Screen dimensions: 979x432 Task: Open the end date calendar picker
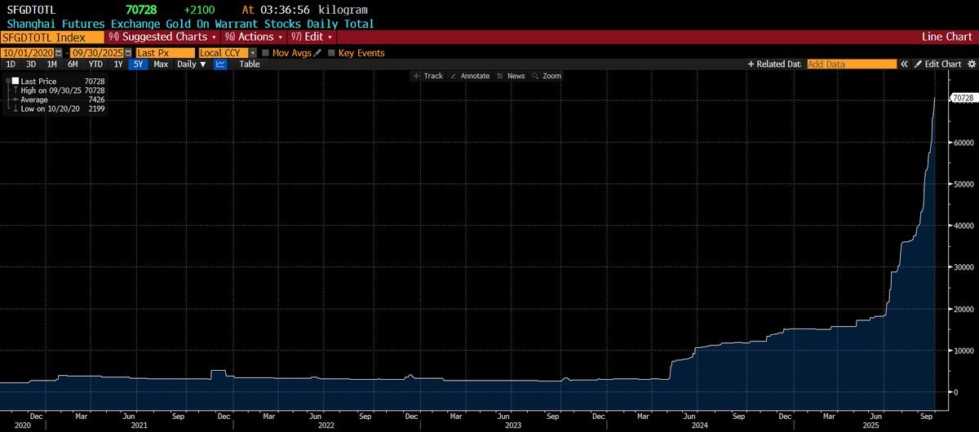(128, 52)
